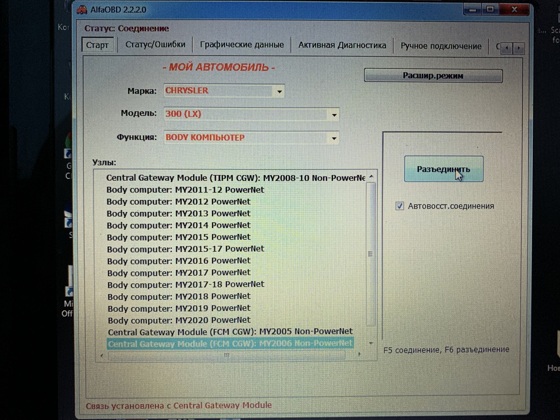
Task: Select Body computer: MY2014 PowerNet
Action: (178, 225)
